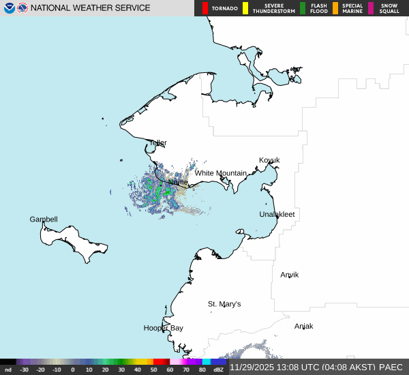Image resolution: width=409 pixels, height=375 pixels.
Task: Select the magenta Snow Squall legend swatch
Action: pyautogui.click(x=371, y=8)
